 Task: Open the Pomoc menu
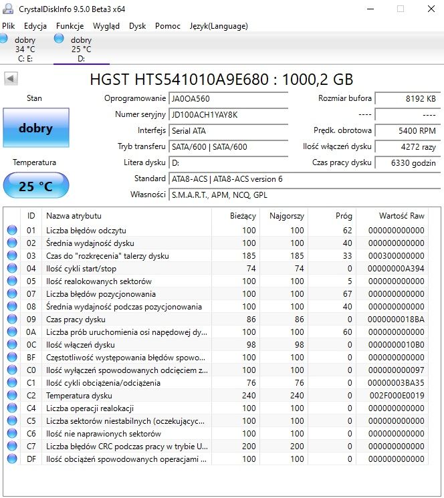tap(167, 26)
